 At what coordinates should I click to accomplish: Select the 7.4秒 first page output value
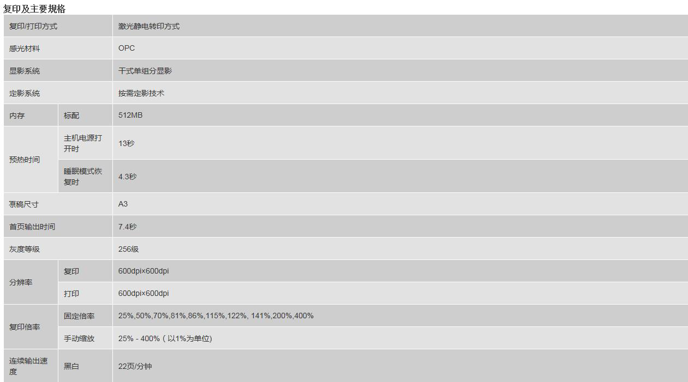tap(127, 227)
